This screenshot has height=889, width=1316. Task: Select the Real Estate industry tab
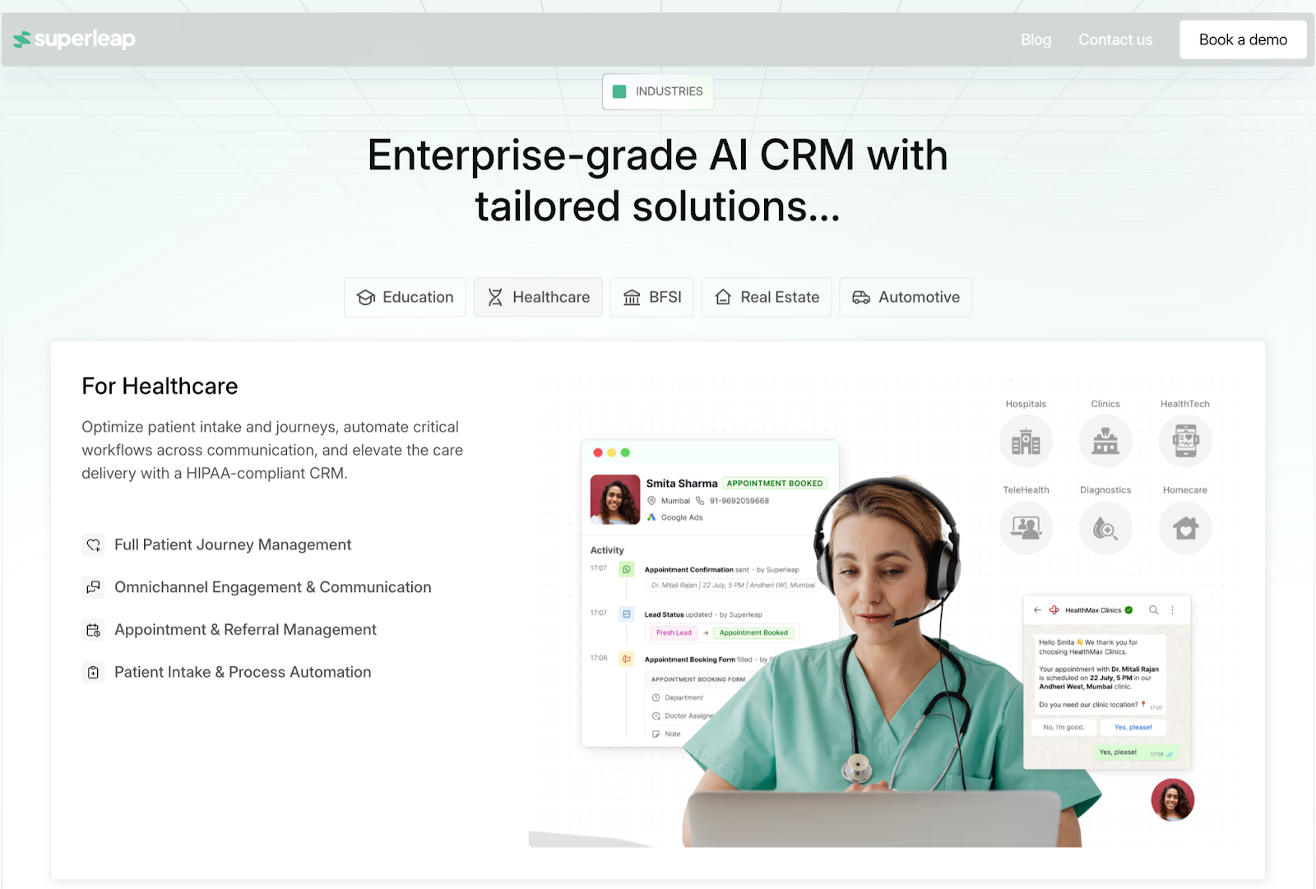(767, 297)
